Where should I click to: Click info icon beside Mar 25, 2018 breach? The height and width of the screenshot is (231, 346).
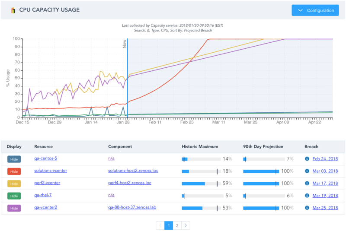(307, 208)
